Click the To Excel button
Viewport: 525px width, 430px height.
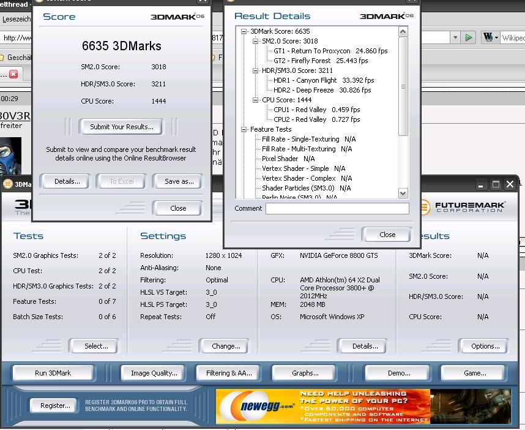coord(121,181)
